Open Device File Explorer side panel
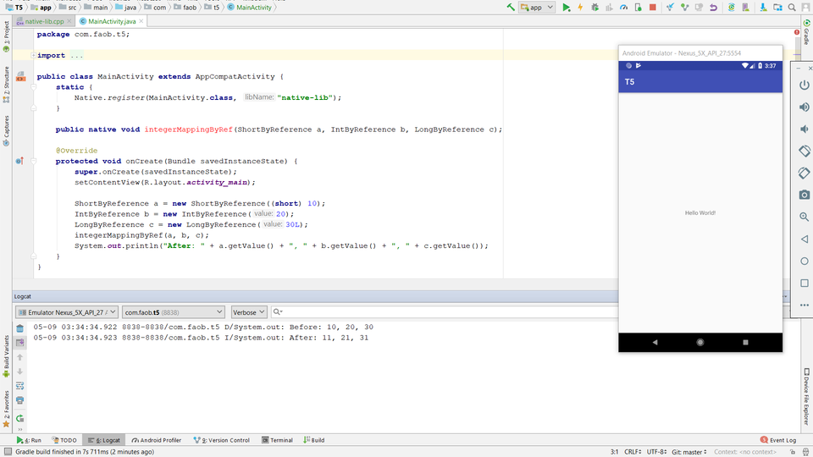 pyautogui.click(x=807, y=397)
